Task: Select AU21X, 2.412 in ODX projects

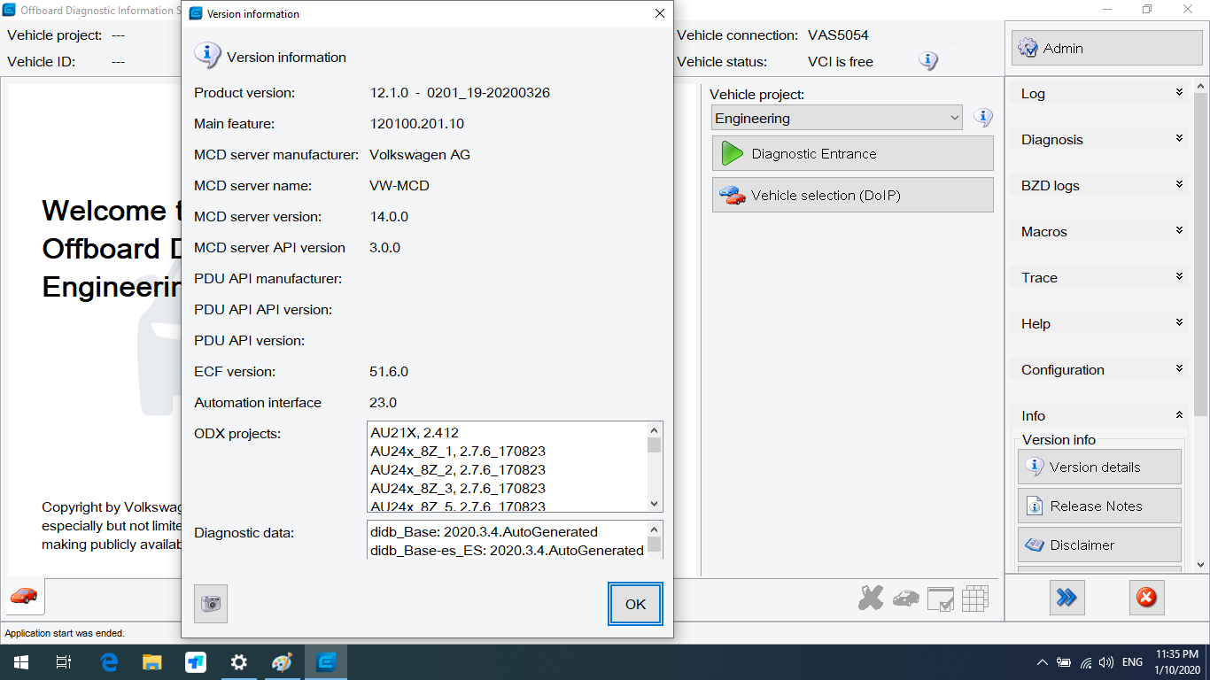Action: (415, 433)
